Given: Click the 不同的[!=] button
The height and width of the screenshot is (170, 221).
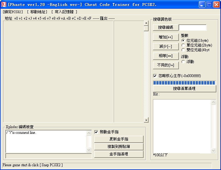Looking at the screenshot, I should [x=166, y=65].
